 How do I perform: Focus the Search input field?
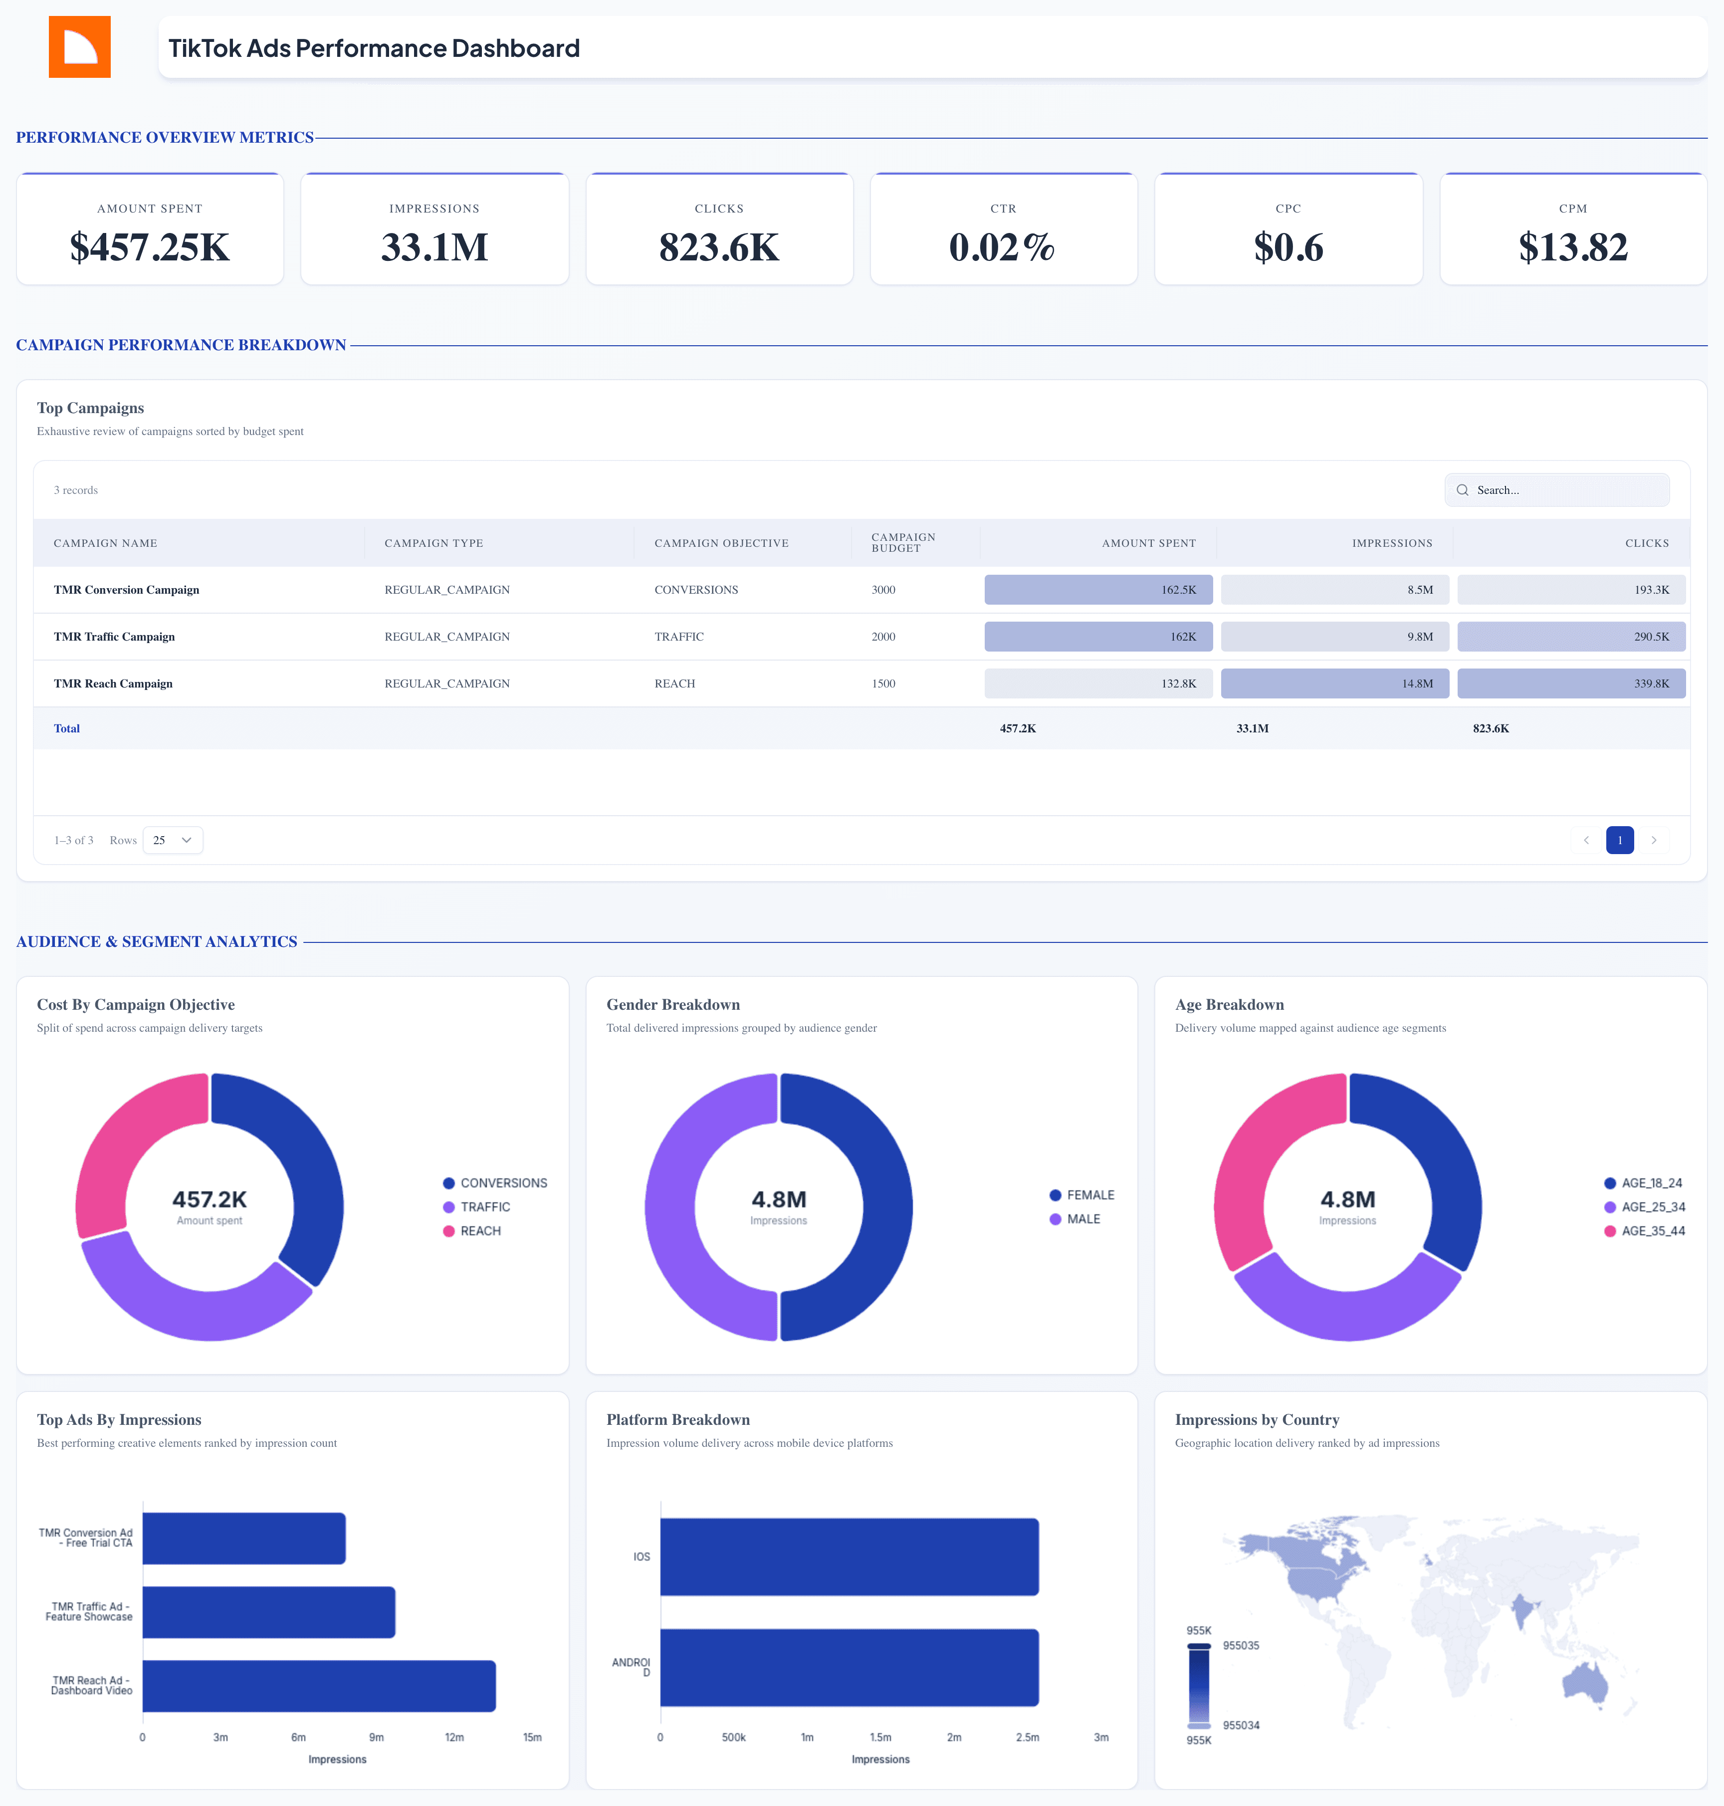pos(1557,490)
